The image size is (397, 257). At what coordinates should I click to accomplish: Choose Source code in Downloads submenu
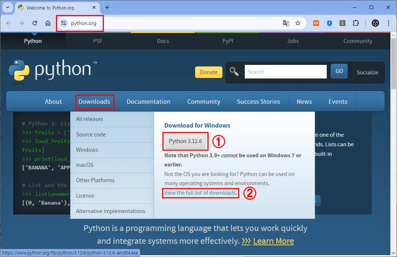coord(112,135)
